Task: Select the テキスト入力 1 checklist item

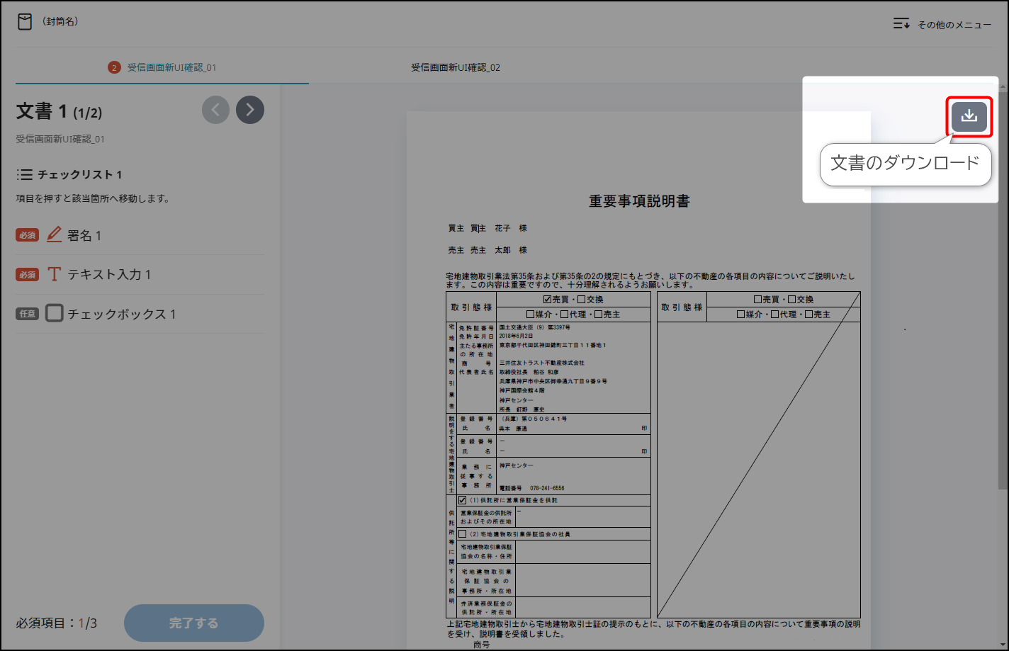Action: coord(109,274)
